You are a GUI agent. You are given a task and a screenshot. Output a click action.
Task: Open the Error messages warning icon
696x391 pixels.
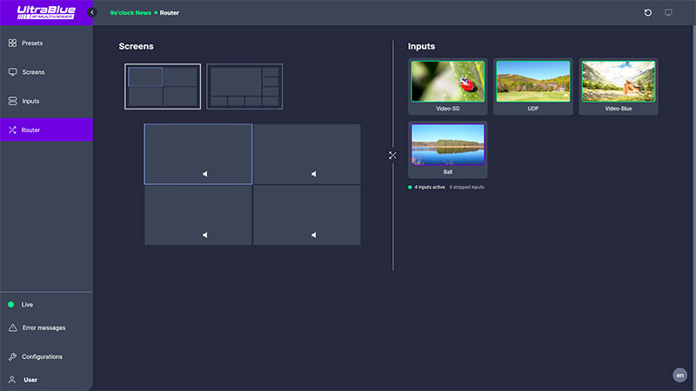point(13,328)
